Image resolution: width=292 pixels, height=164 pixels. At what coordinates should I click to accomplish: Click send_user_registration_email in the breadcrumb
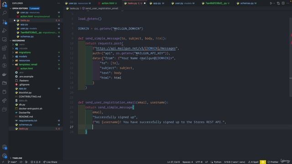click(x=101, y=8)
